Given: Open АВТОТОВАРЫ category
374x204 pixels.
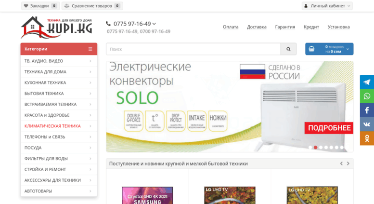Looking at the screenshot, I should [59, 191].
